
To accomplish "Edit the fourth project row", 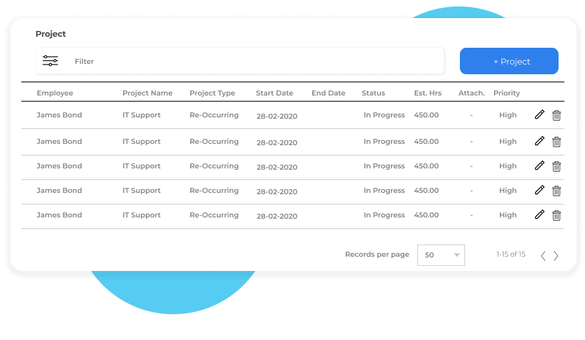I will 540,190.
